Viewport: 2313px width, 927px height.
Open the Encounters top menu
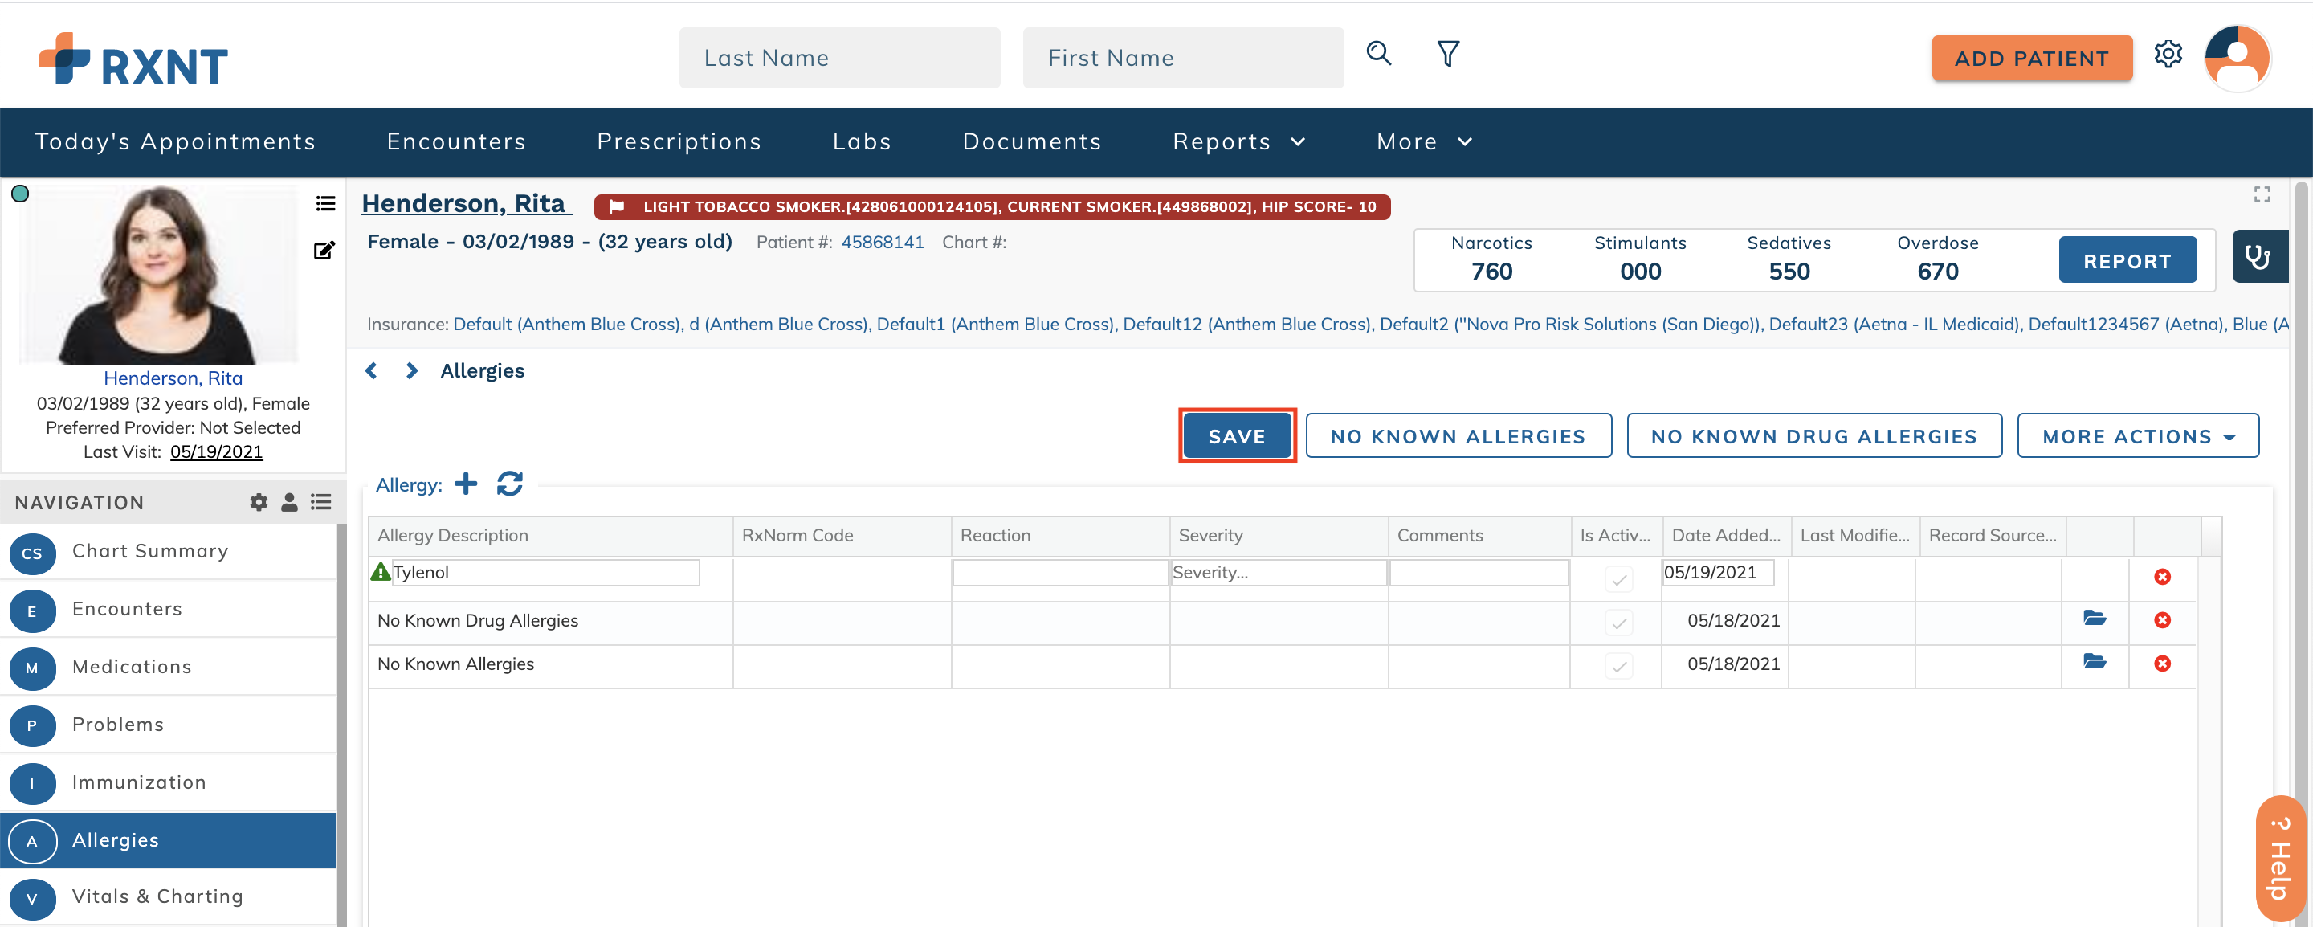(x=456, y=142)
